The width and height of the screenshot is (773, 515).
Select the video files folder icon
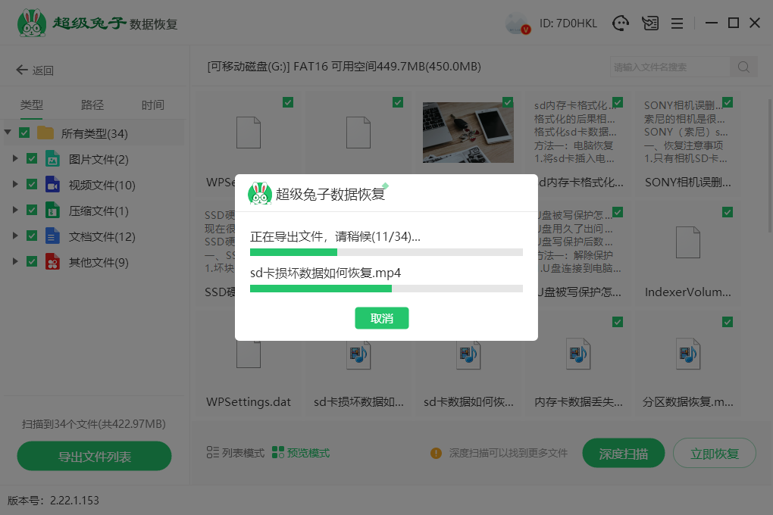pos(52,185)
